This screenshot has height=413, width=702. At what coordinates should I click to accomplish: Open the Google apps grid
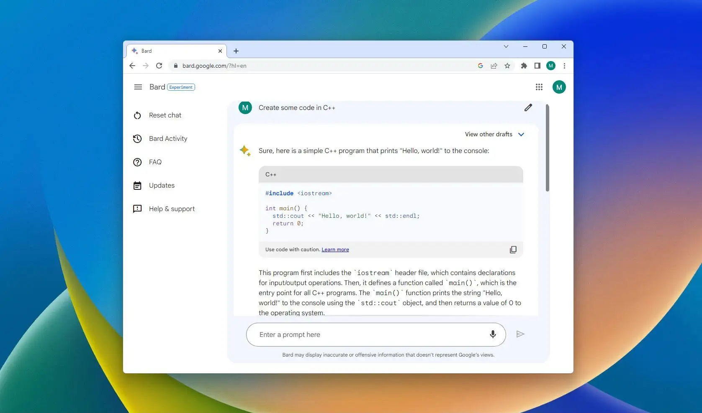tap(539, 87)
